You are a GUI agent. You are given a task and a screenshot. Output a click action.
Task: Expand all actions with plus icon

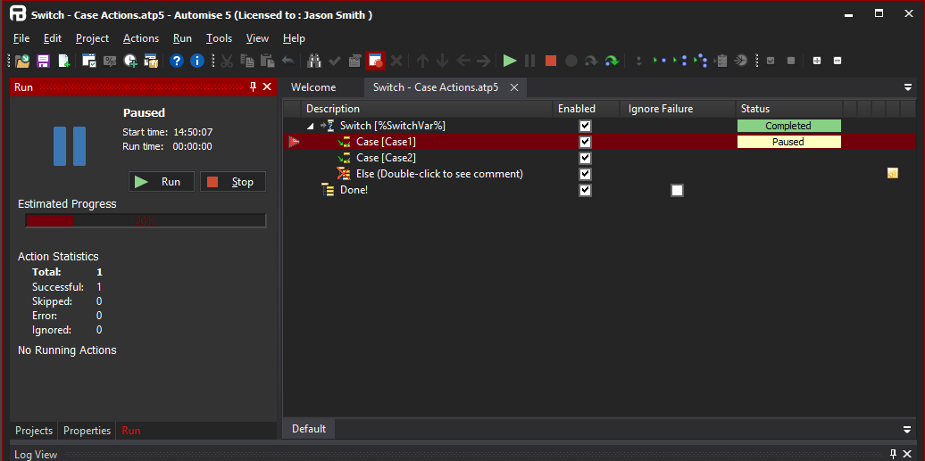point(816,60)
